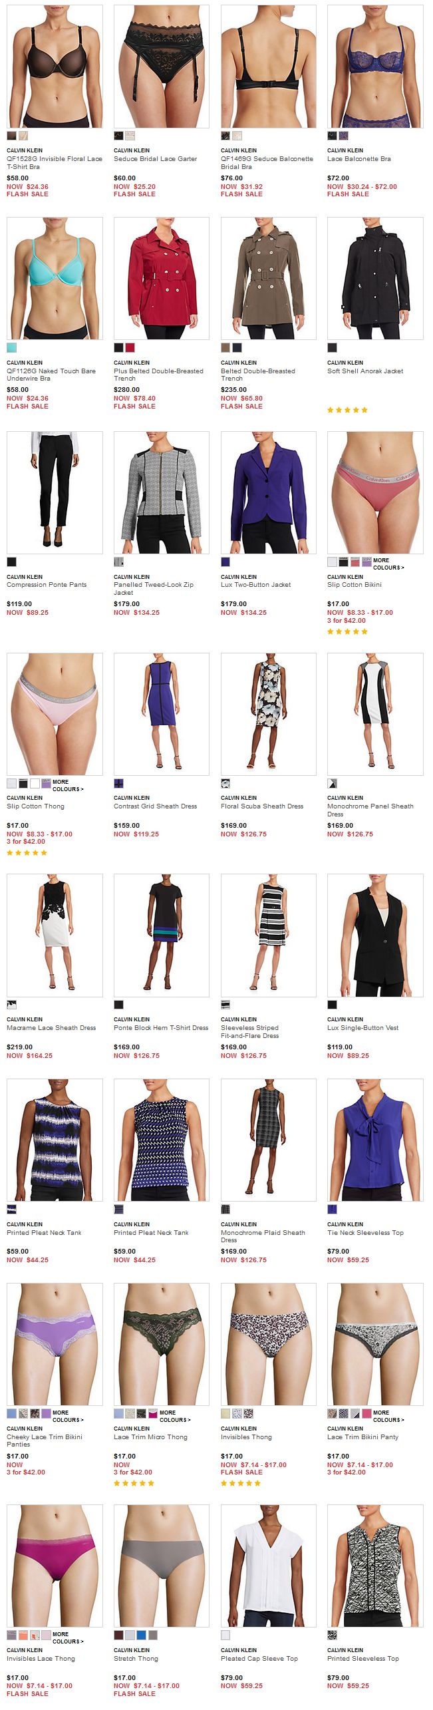
Task: Choose the turquoise swatch for Naked Touch bra
Action: click(x=12, y=347)
